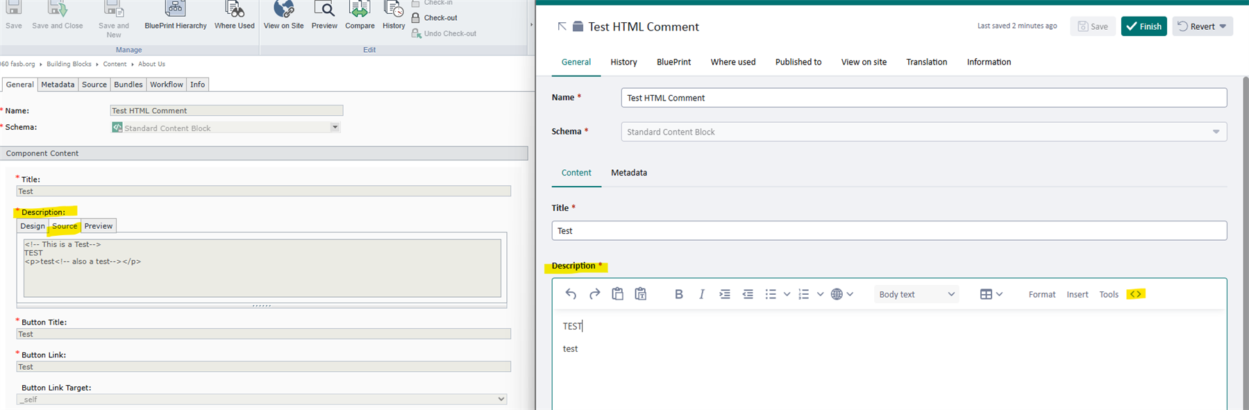This screenshot has width=1249, height=410.
Task: Click the Compare icon in ribbon
Action: (x=360, y=9)
